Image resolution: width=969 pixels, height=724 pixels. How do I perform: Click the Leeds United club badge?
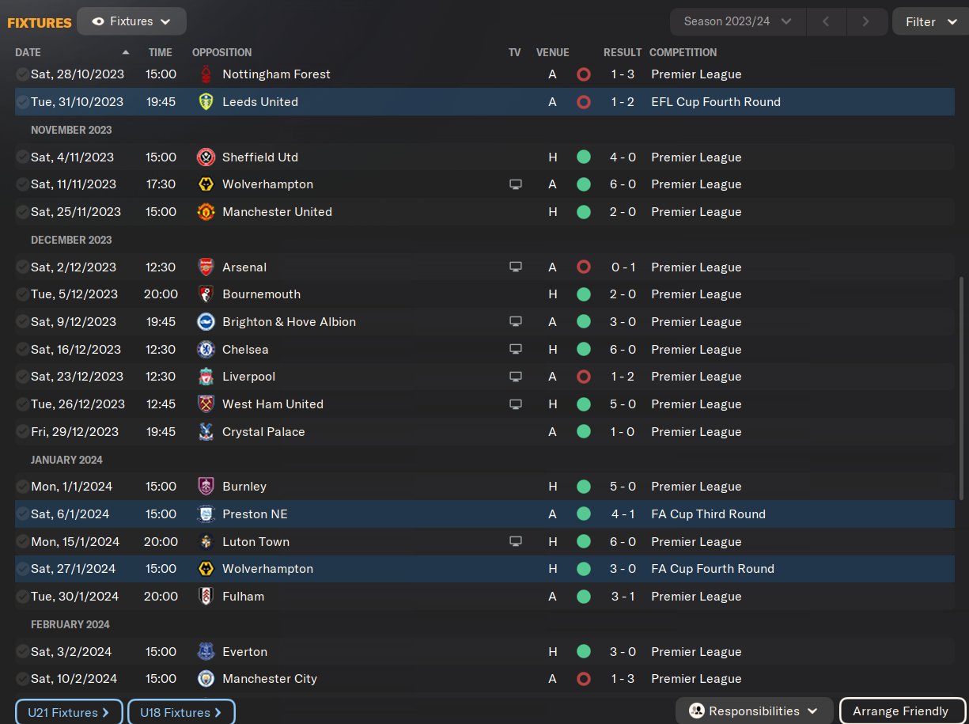[x=206, y=102]
